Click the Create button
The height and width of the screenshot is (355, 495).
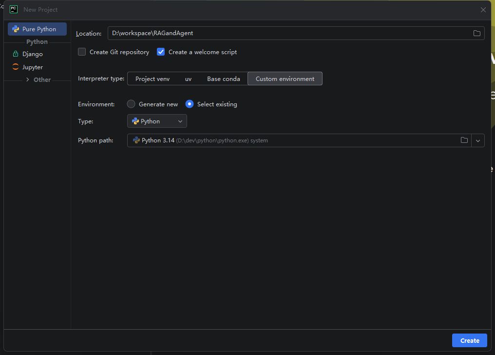pyautogui.click(x=470, y=340)
